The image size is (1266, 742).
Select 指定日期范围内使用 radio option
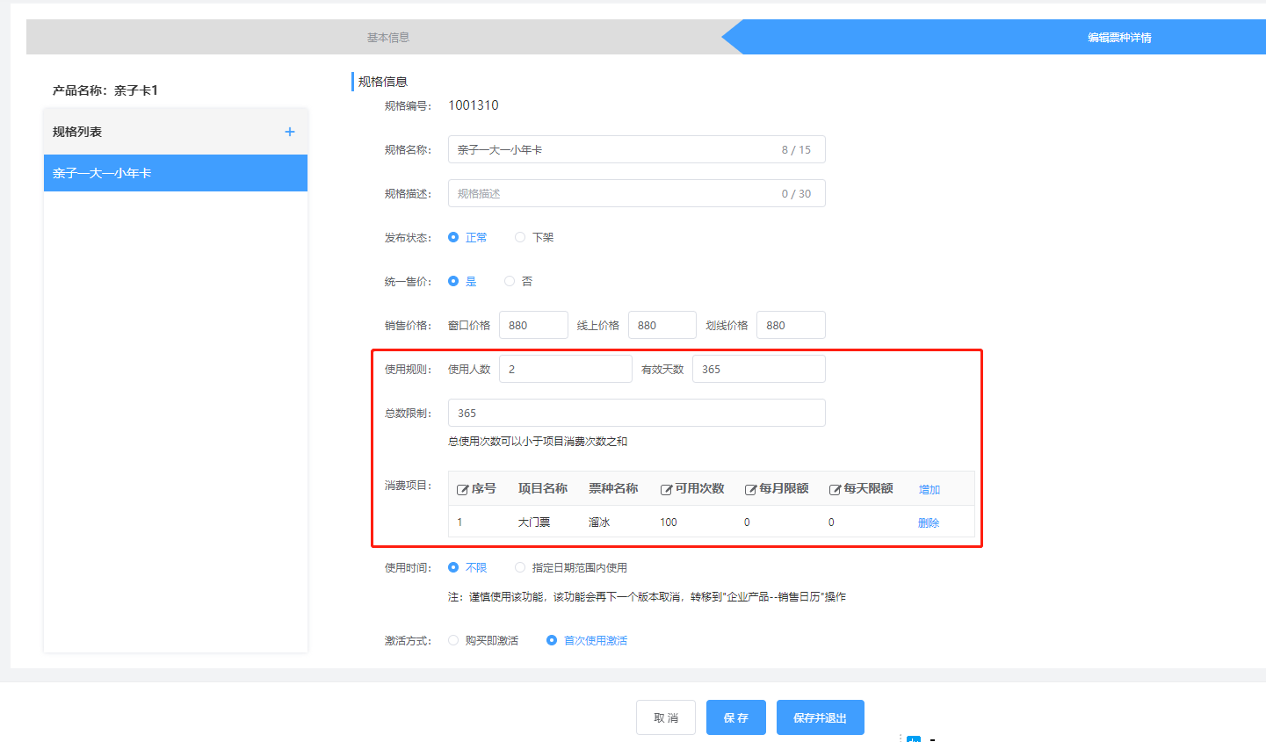click(520, 567)
